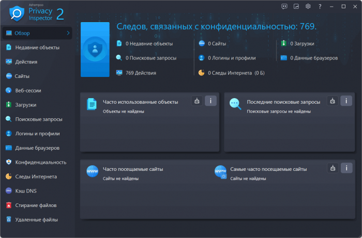Show info for Самые часто посещаемые сайты
362x238 pixels.
pyautogui.click(x=346, y=168)
